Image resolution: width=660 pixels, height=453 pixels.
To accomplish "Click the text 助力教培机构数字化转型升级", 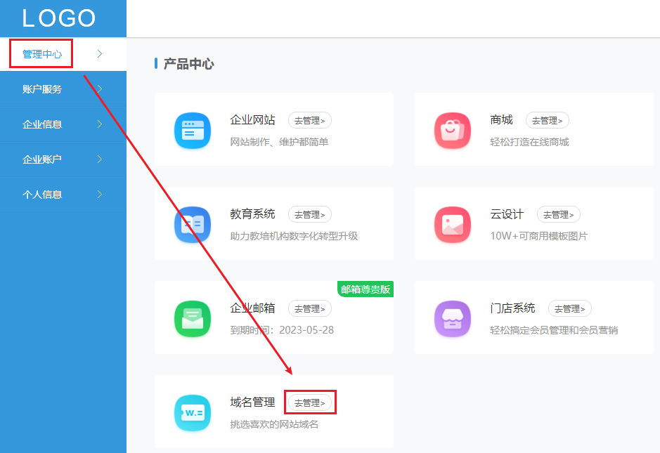I will coord(294,236).
